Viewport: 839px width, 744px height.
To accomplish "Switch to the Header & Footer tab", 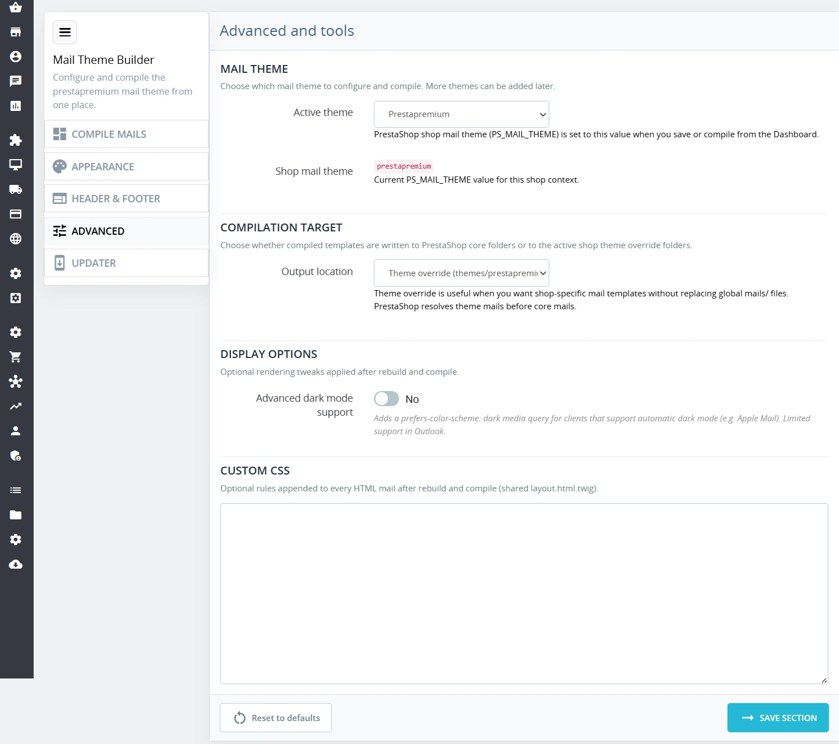I will coord(126,199).
